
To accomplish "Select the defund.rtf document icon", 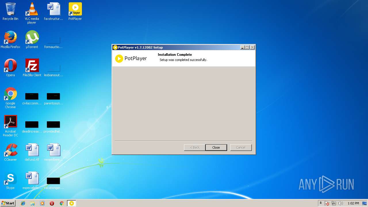I will coord(32,152).
